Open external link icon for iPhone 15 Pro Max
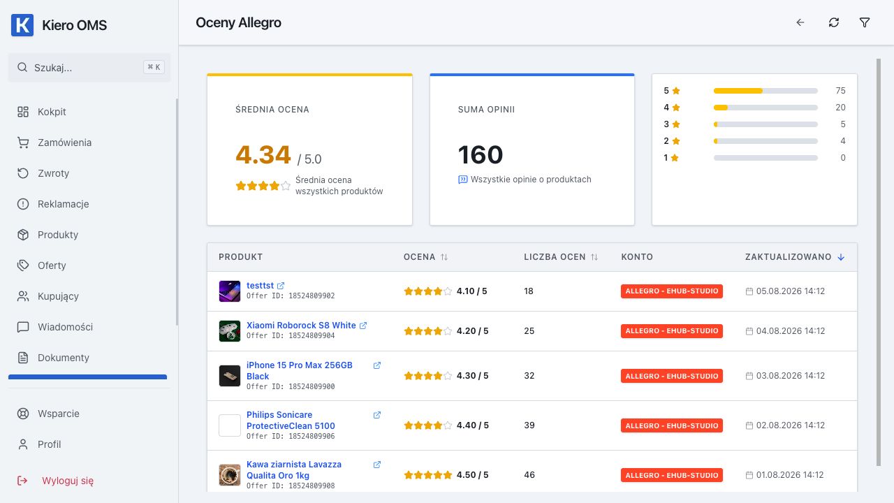 [x=377, y=365]
